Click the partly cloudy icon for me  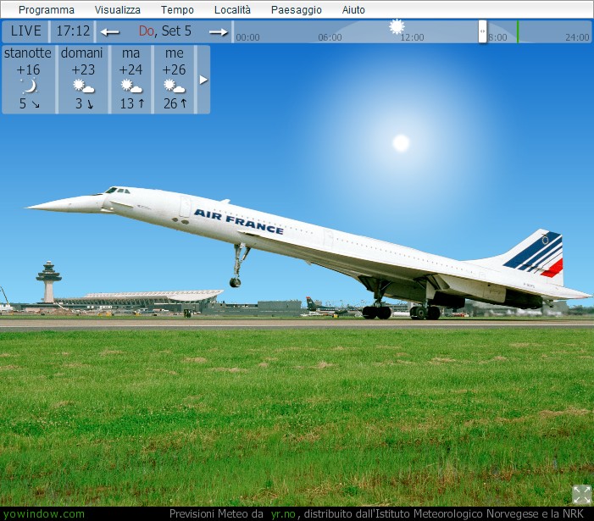click(175, 86)
